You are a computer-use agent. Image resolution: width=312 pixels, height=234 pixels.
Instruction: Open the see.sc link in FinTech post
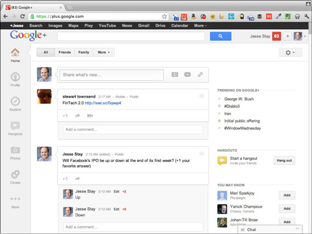[103, 103]
